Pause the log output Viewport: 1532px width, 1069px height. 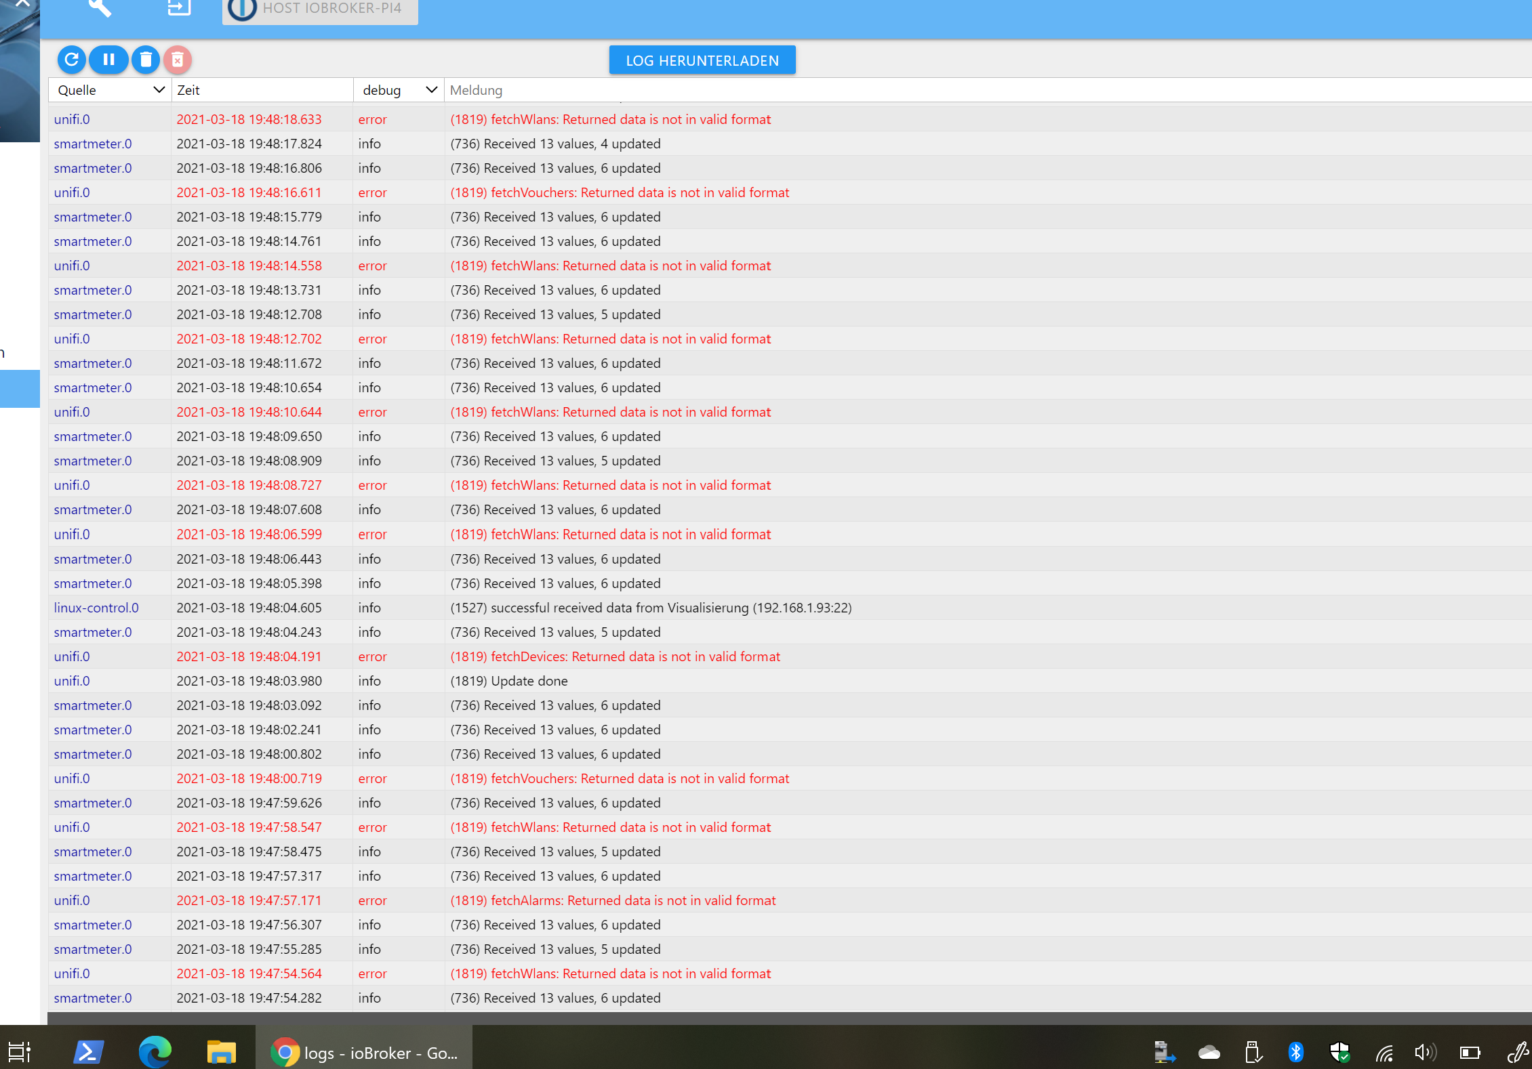pyautogui.click(x=108, y=60)
